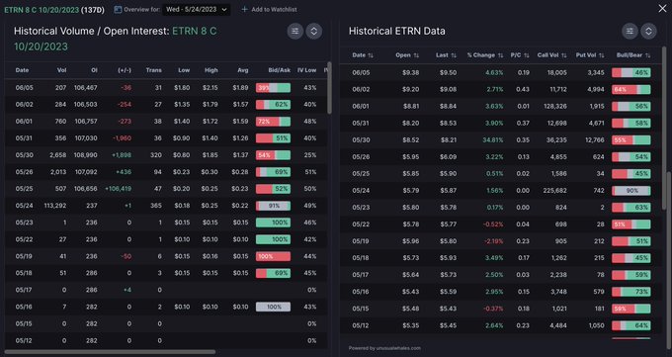Open the Wed - 5/24/2023 date dropdown

[197, 10]
